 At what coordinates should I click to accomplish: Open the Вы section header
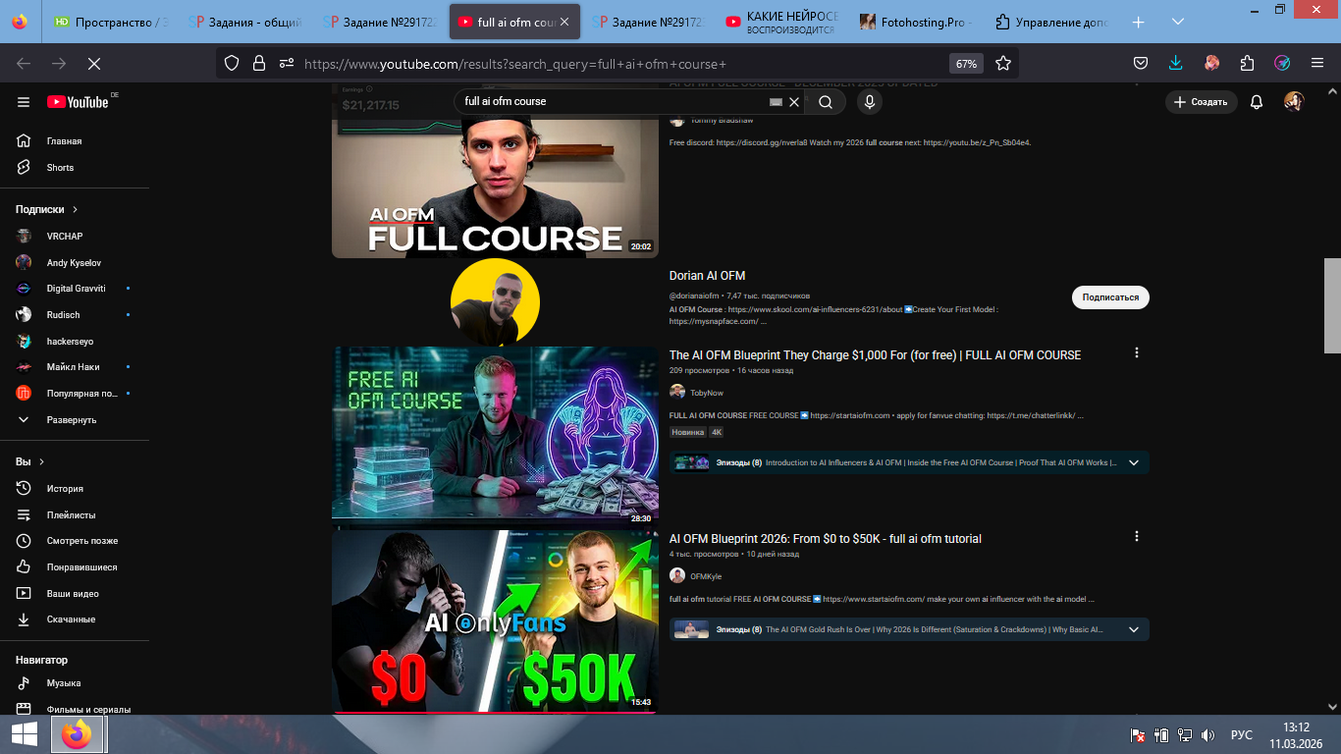pyautogui.click(x=29, y=461)
